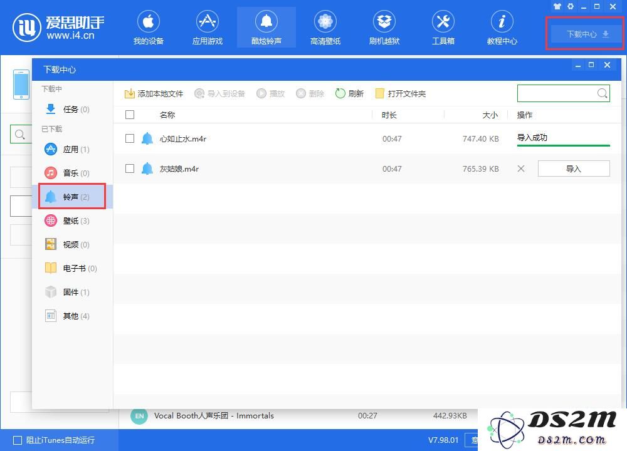Open the 刷机越狱 section

point(384,27)
